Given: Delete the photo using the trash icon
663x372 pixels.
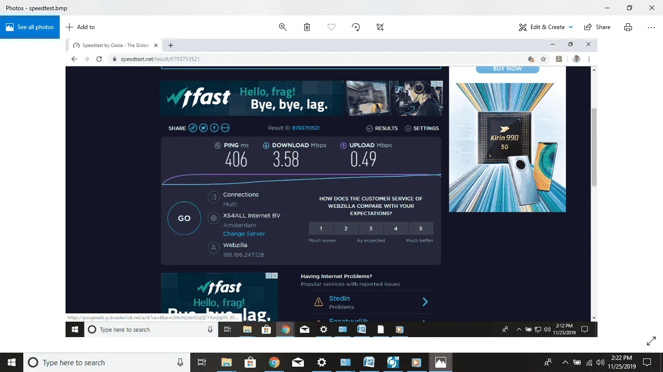Looking at the screenshot, I should 307,27.
